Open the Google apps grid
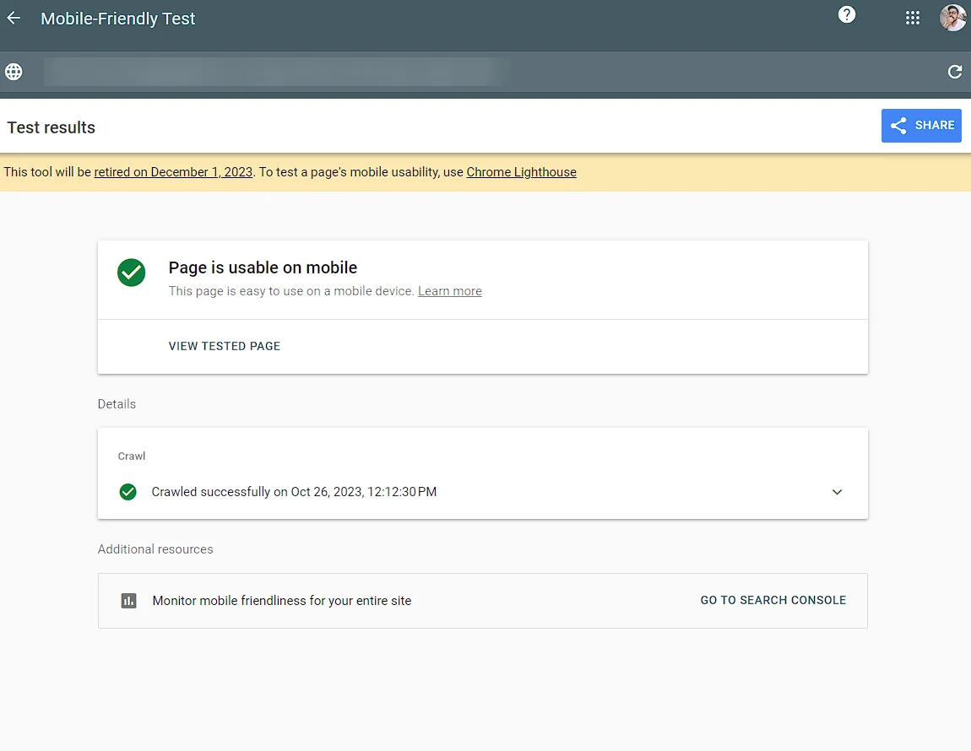This screenshot has width=971, height=751. pyautogui.click(x=913, y=18)
